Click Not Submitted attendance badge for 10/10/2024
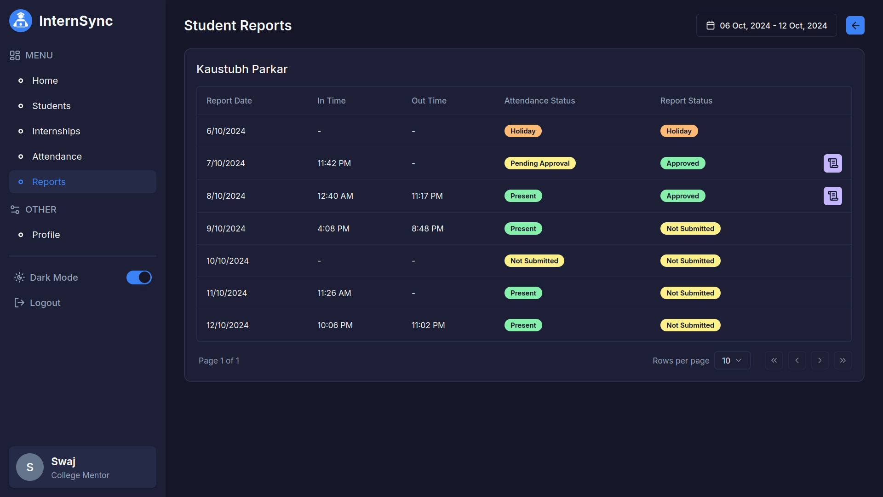Image resolution: width=883 pixels, height=497 pixels. 534,261
